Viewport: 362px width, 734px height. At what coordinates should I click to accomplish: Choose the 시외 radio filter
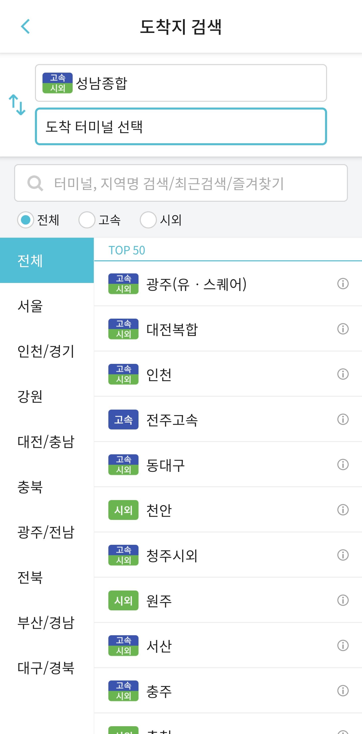[148, 220]
